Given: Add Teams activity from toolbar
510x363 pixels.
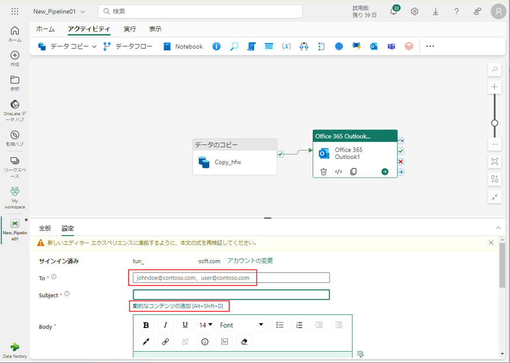Looking at the screenshot, I should (x=391, y=47).
